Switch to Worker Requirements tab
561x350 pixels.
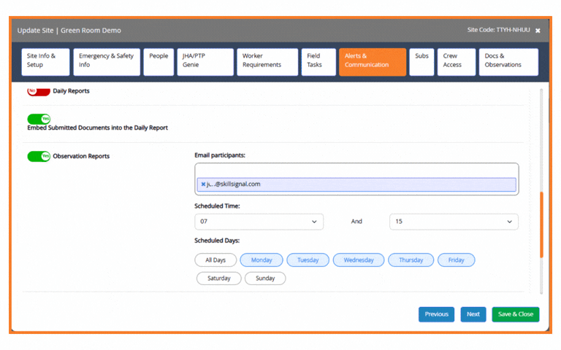[267, 62]
